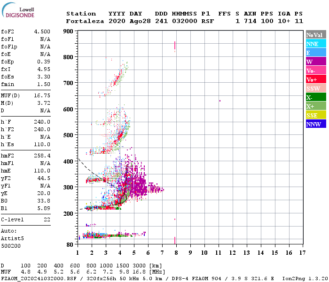This screenshot has width=329, height=282.
Task: Click the fmin value 1.50
Action: [x=44, y=84]
